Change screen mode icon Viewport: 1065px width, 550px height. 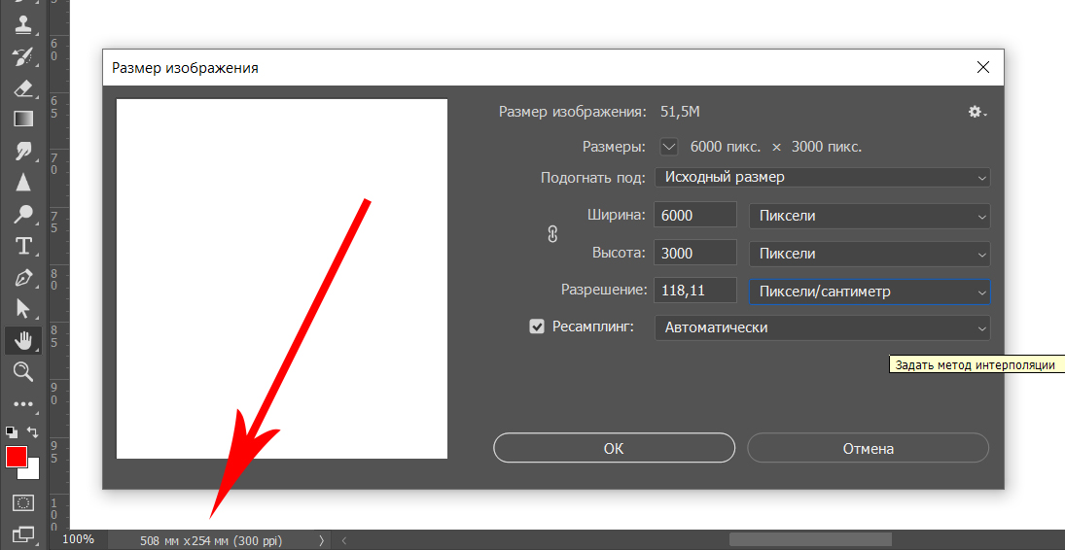click(23, 534)
